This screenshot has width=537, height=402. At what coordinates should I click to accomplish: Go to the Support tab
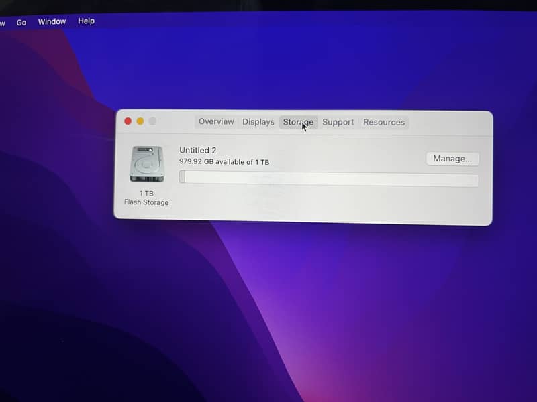coord(338,122)
